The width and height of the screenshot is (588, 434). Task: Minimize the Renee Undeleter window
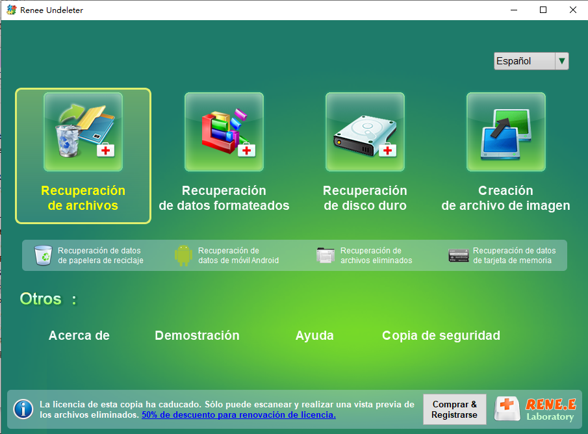pyautogui.click(x=514, y=10)
